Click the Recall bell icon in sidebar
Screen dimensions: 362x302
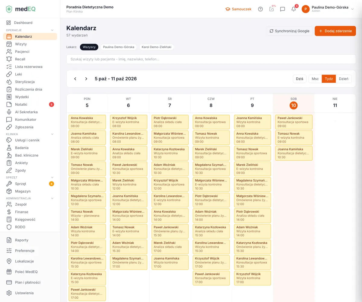click(9, 59)
